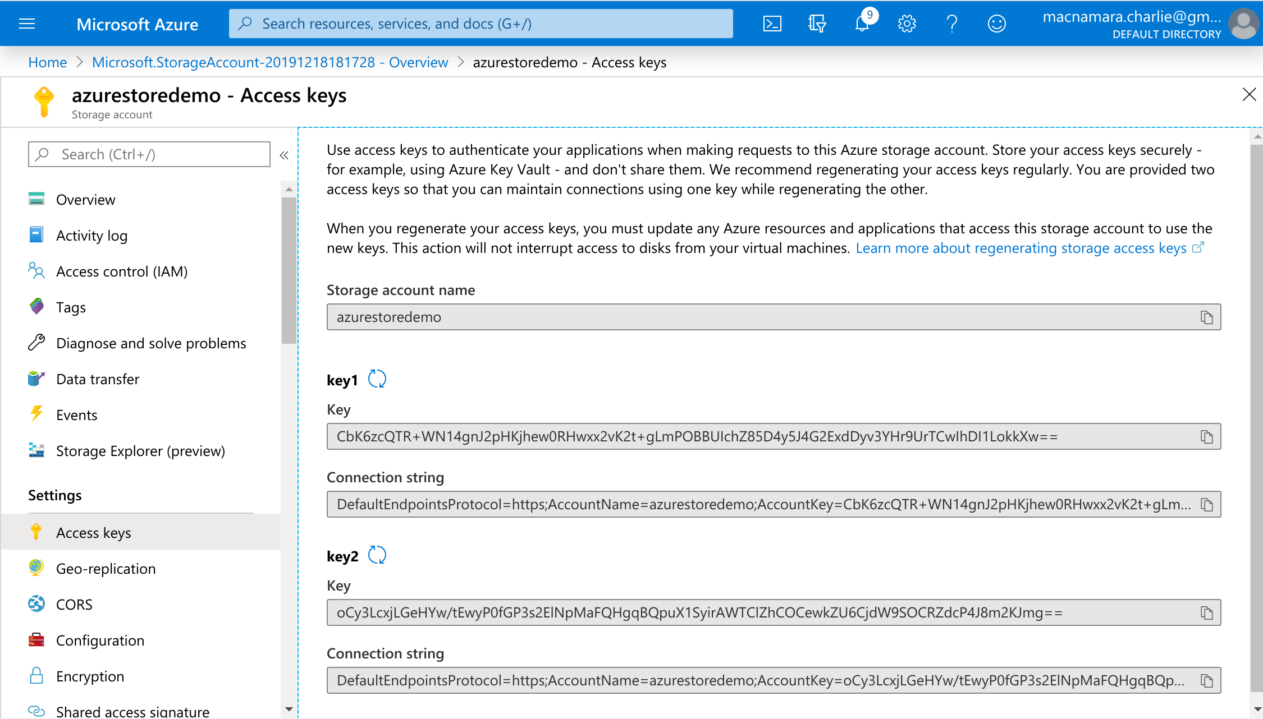
Task: Click the Access control IAM item
Action: pos(122,271)
